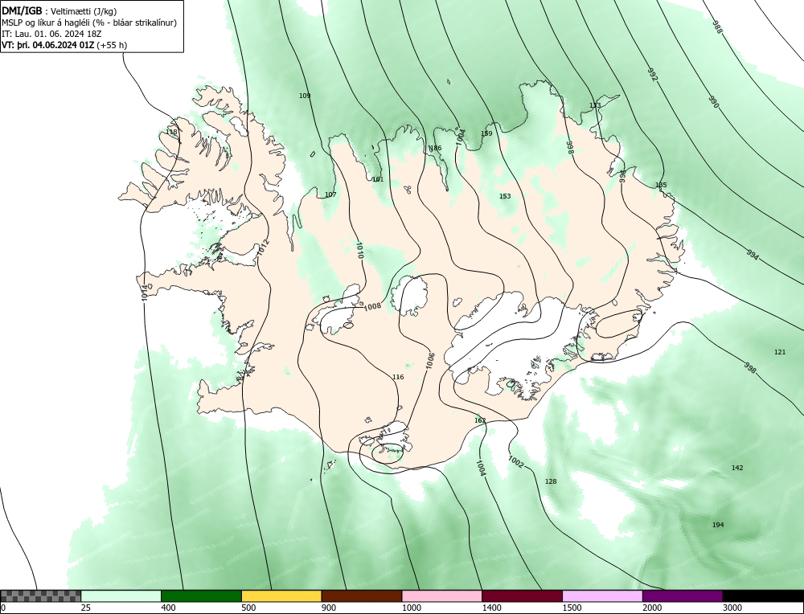This screenshot has width=804, height=614.
Task: Click the 1014 isobar label
Action: click(144, 293)
